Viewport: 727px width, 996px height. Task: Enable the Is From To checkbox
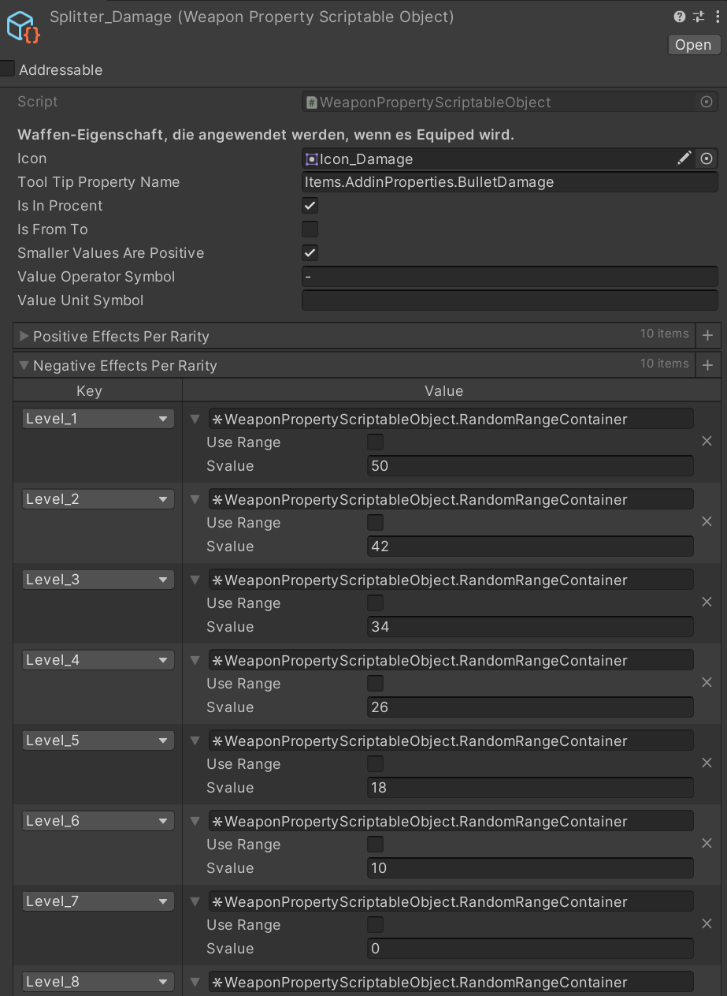click(x=310, y=229)
